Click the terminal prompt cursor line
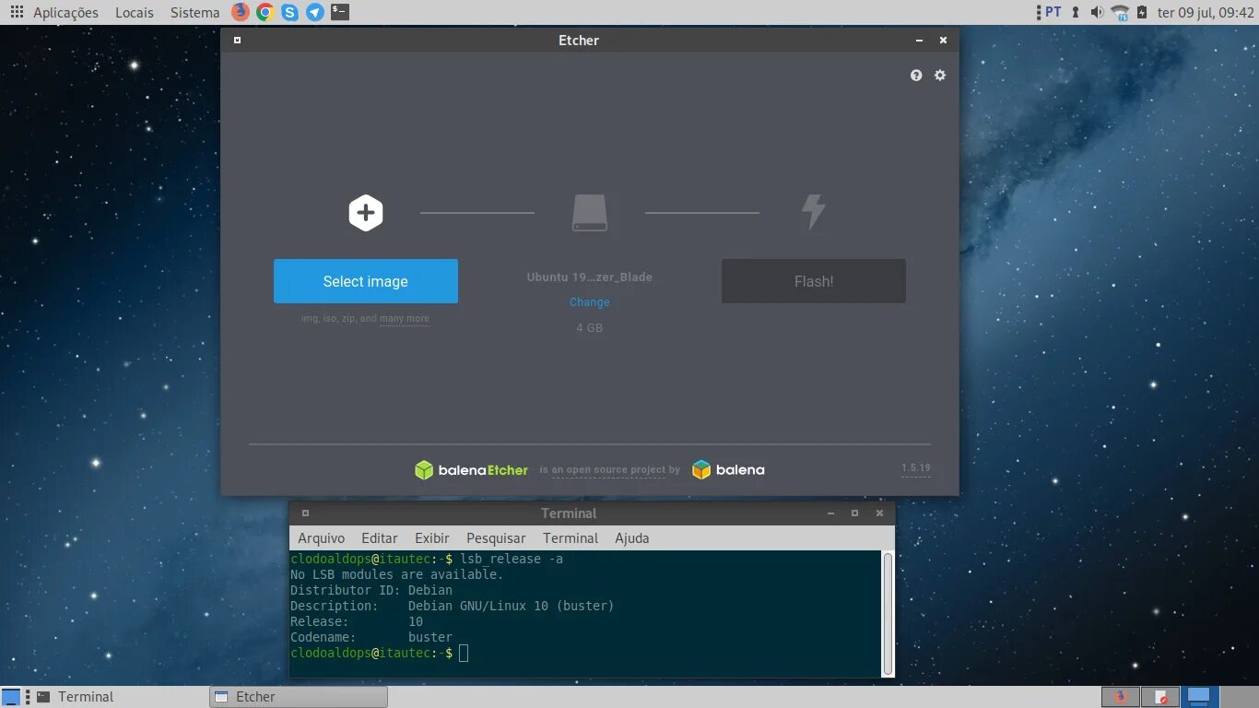 [379, 653]
